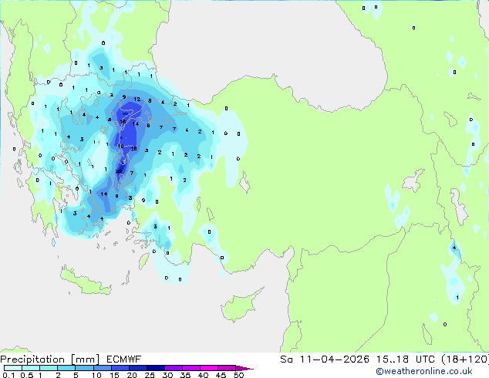Click the '0.5' legend value
Screen dimensions: 489x378
pos(27,375)
